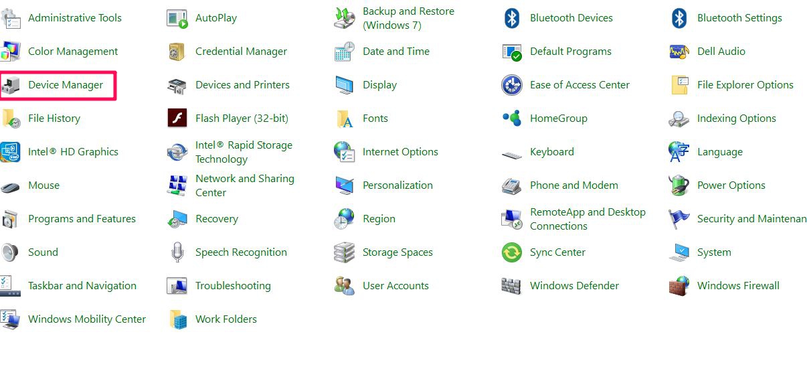Viewport: 807px width, 387px height.
Task: Open the Phone and Modem icon
Action: pos(512,185)
